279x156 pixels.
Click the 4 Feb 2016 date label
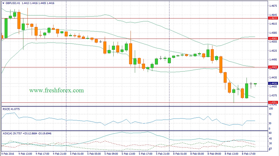[x=8, y=154]
